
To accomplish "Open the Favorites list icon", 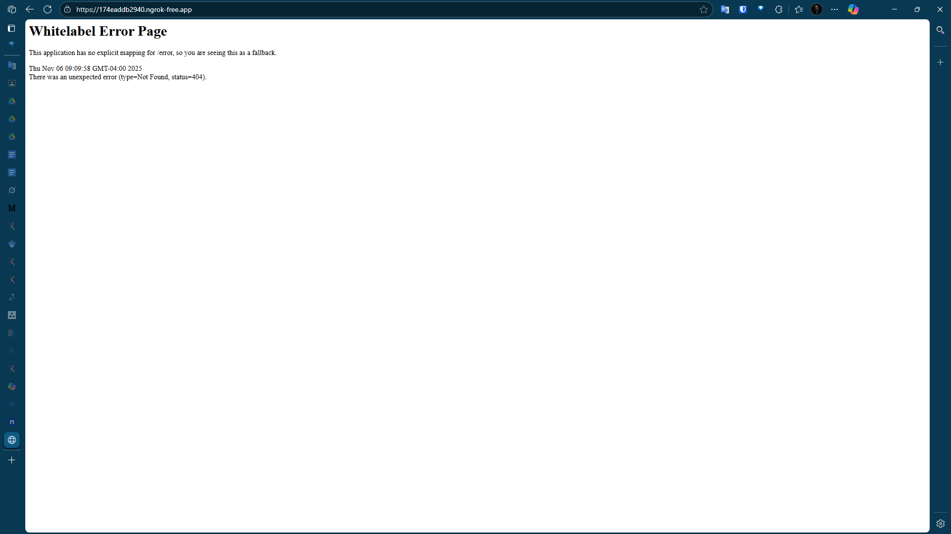I will pyautogui.click(x=799, y=9).
